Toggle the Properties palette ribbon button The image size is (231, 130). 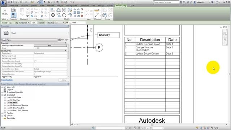click(x=13, y=15)
